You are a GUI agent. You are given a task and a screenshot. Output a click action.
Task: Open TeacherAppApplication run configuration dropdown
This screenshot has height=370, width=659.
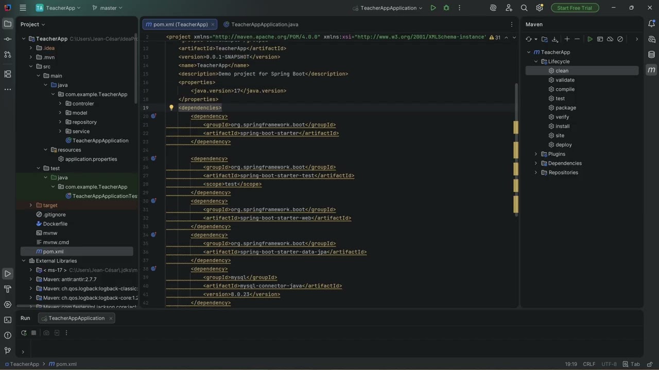(x=388, y=8)
